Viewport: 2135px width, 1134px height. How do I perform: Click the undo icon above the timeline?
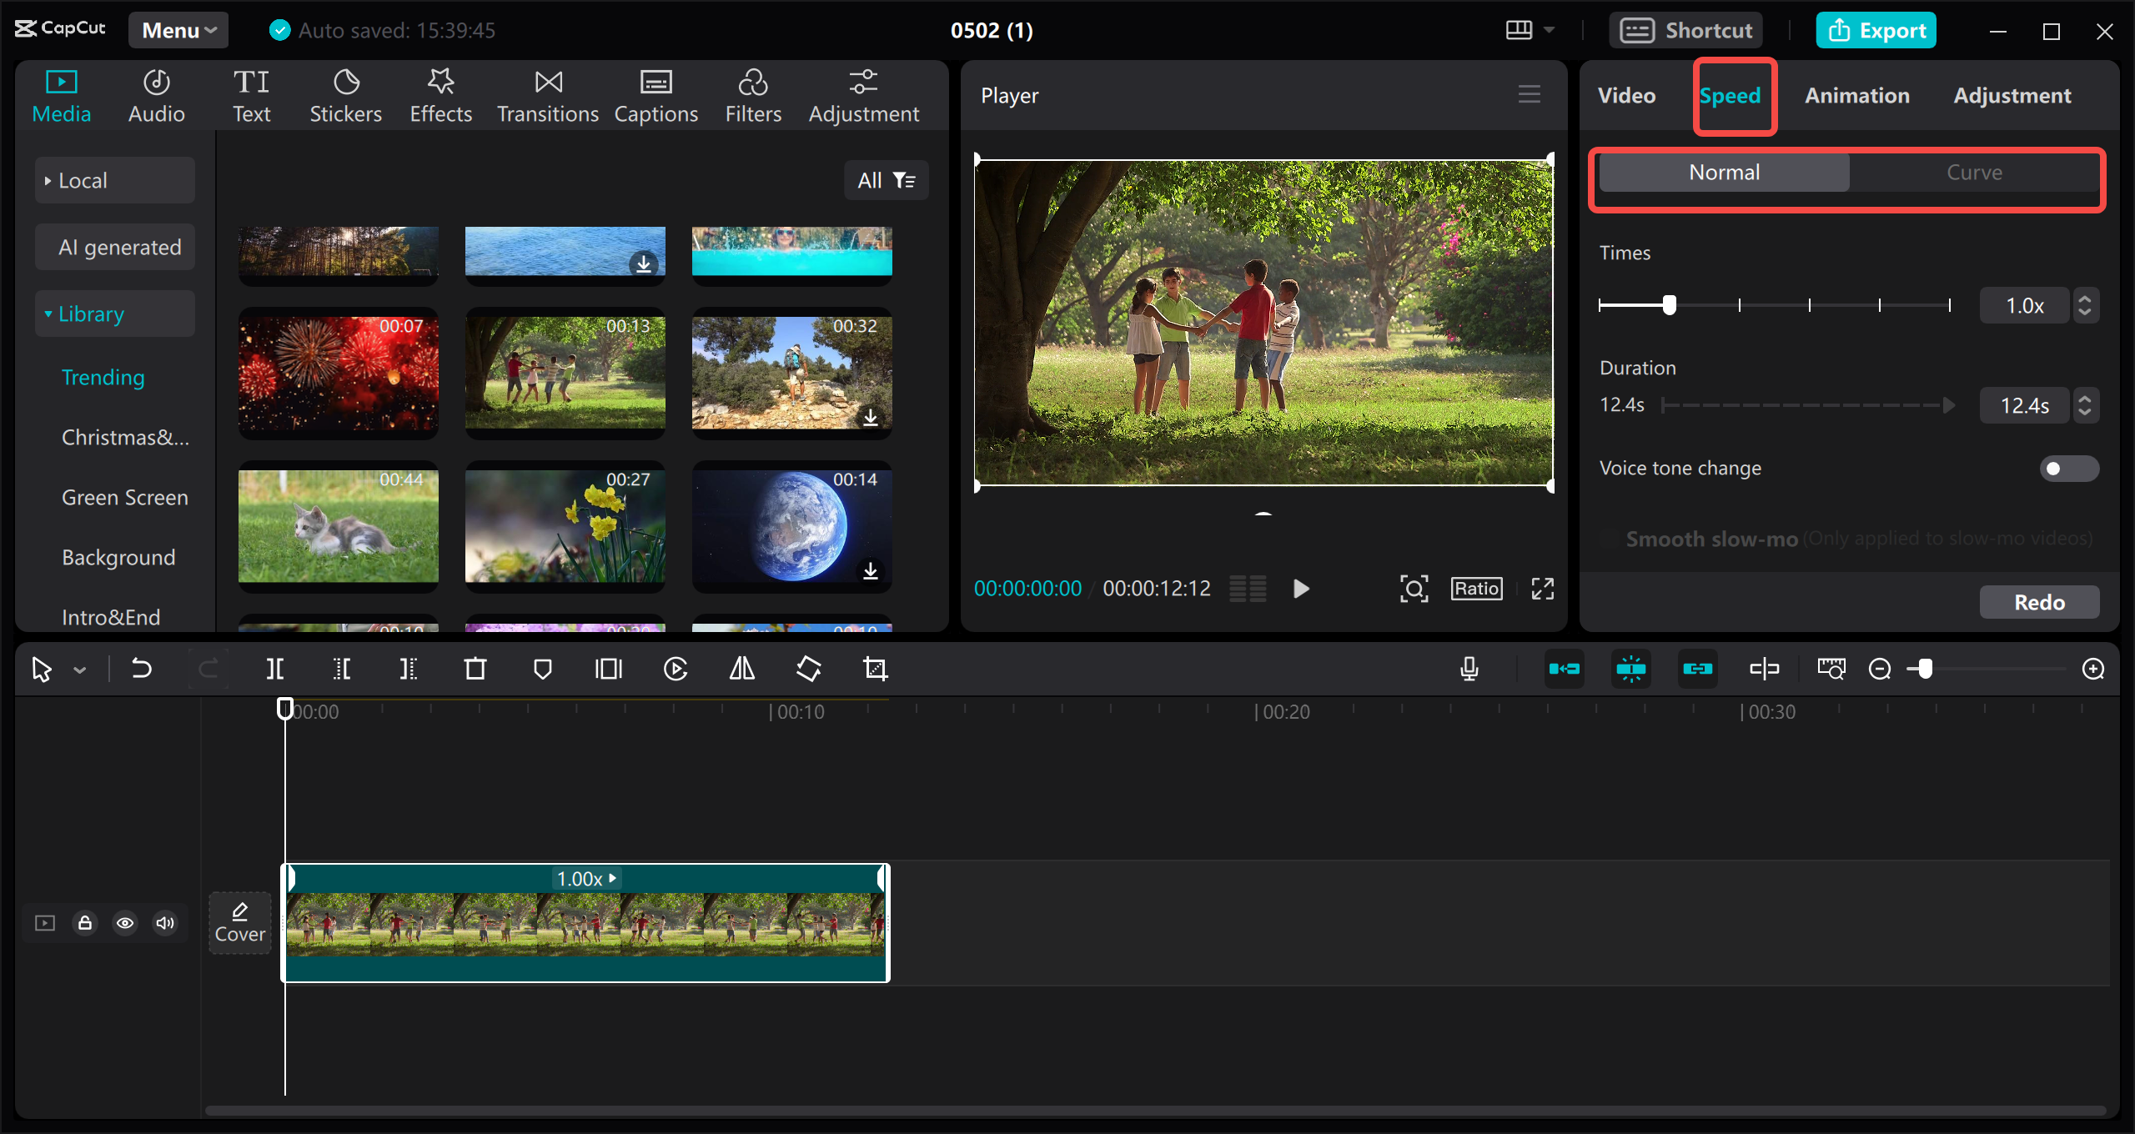pos(141,668)
